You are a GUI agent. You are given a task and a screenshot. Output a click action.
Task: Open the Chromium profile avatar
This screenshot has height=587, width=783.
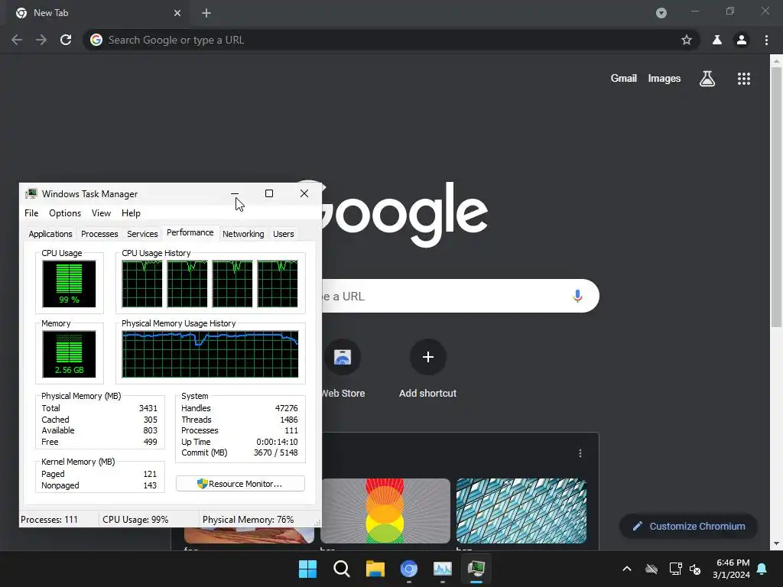click(x=742, y=40)
